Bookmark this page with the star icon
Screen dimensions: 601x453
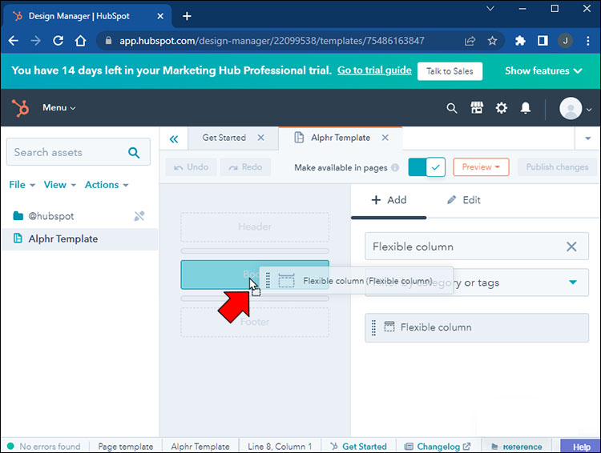pyautogui.click(x=493, y=41)
